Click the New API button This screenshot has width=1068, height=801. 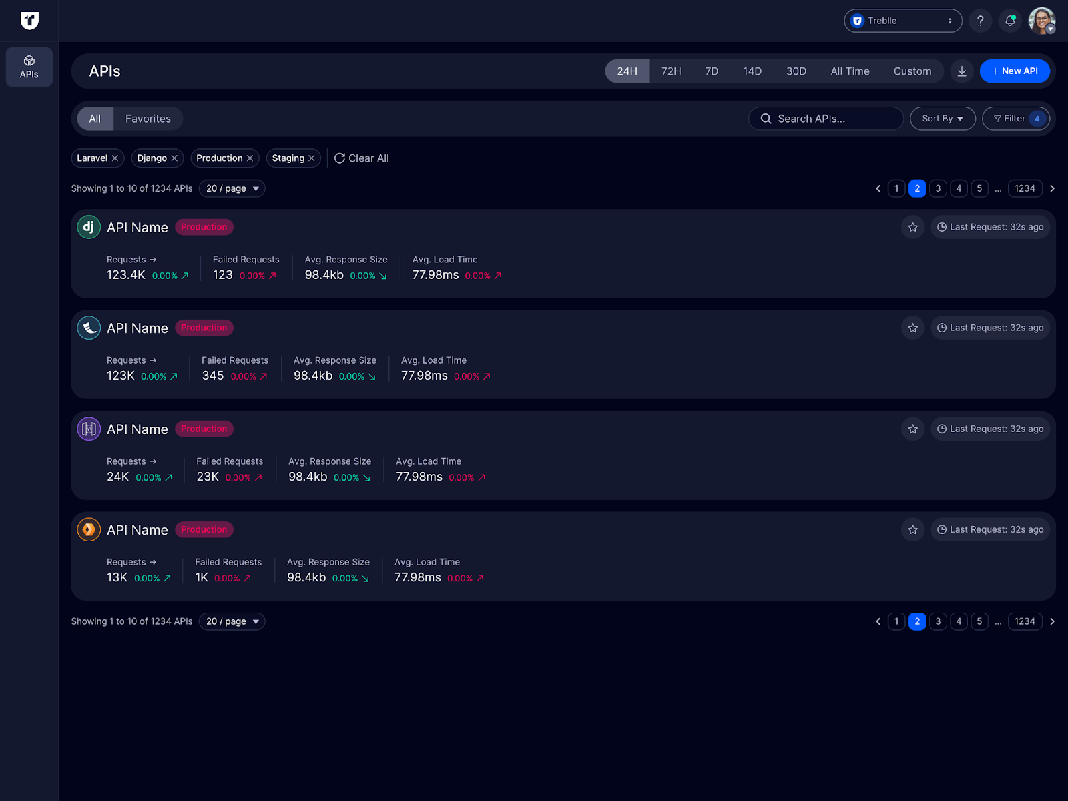pos(1014,71)
